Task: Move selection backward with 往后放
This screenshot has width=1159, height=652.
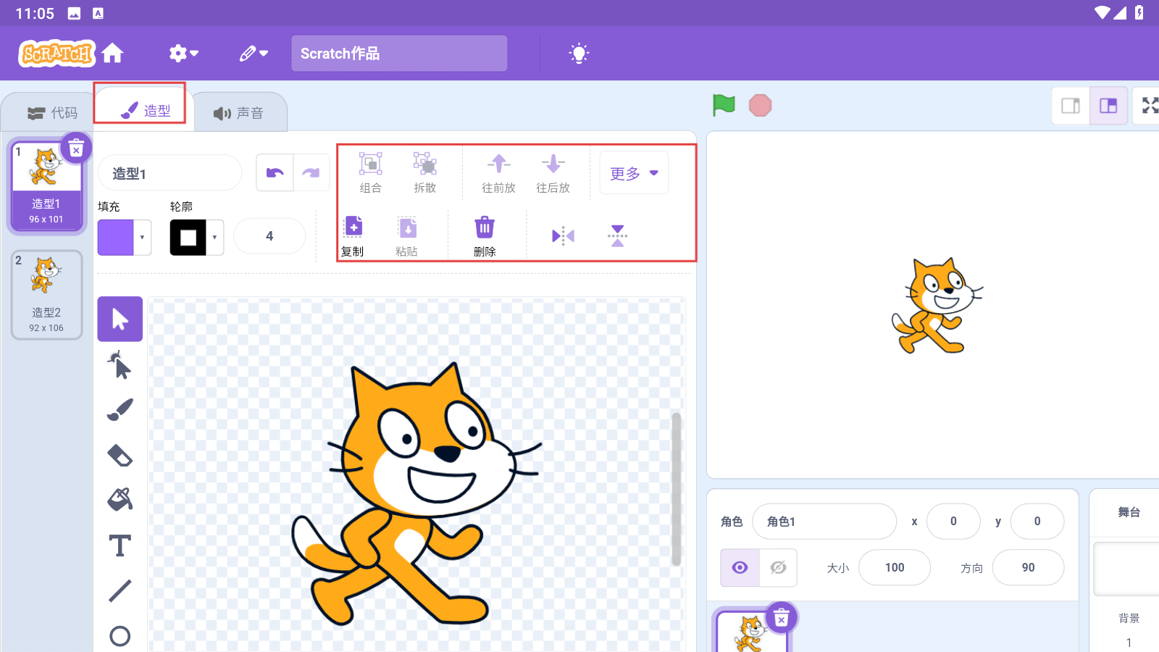Action: 553,173
